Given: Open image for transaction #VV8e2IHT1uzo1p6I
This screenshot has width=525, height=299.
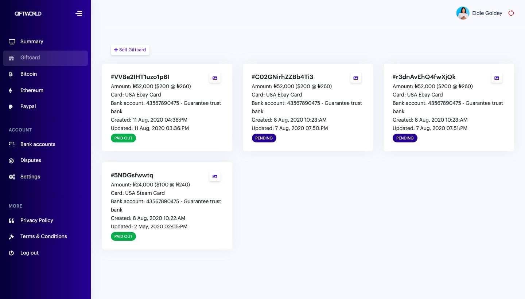Looking at the screenshot, I should [x=215, y=78].
